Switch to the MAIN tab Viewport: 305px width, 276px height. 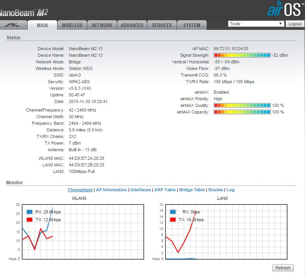42,25
